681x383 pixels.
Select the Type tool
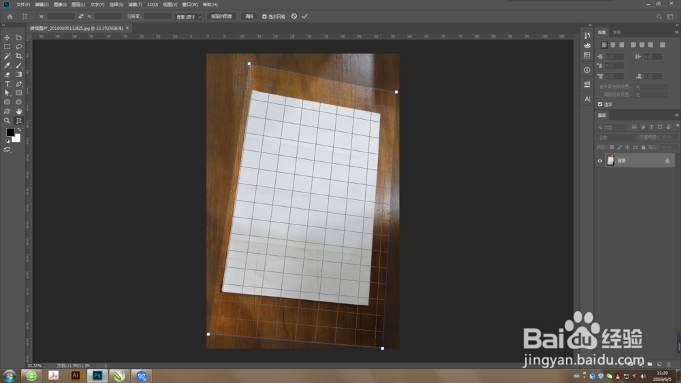click(x=7, y=84)
